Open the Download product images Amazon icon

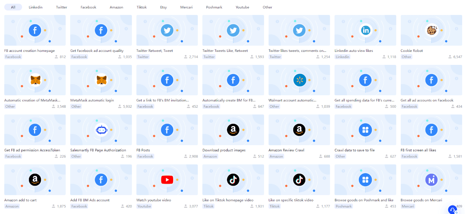233,130
